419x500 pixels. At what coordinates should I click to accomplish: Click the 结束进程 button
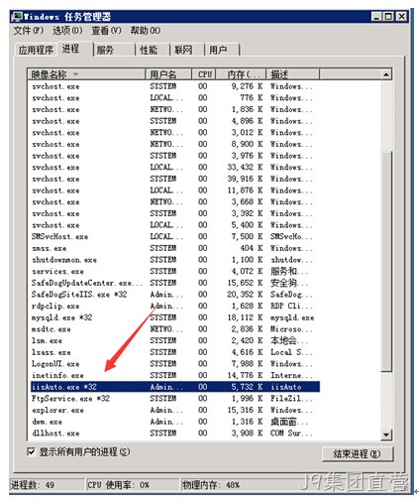click(358, 453)
